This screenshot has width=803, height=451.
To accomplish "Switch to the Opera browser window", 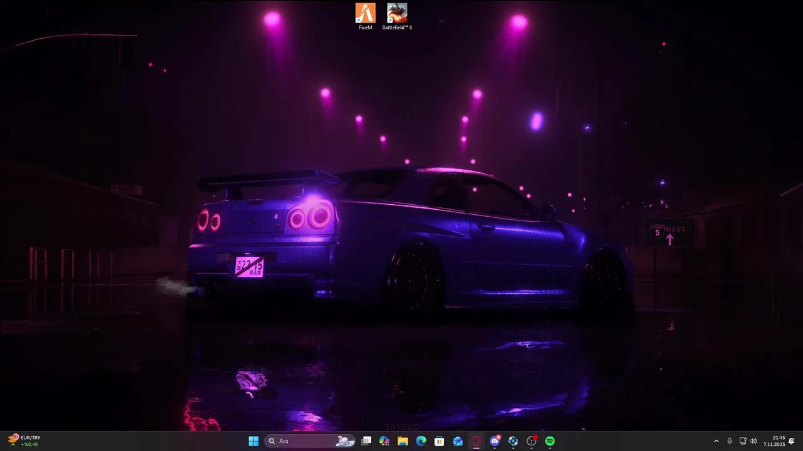I will click(476, 441).
